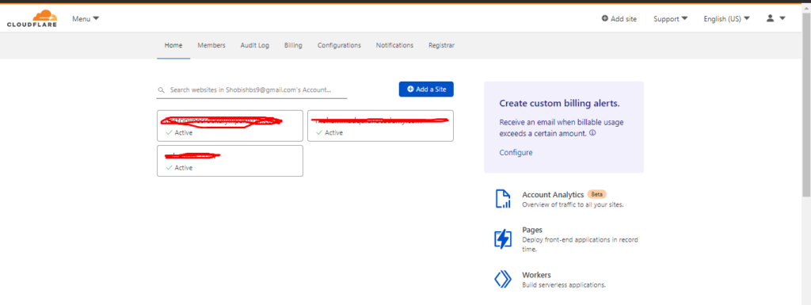This screenshot has width=811, height=305.
Task: Go to the Registrar tab
Action: 442,45
